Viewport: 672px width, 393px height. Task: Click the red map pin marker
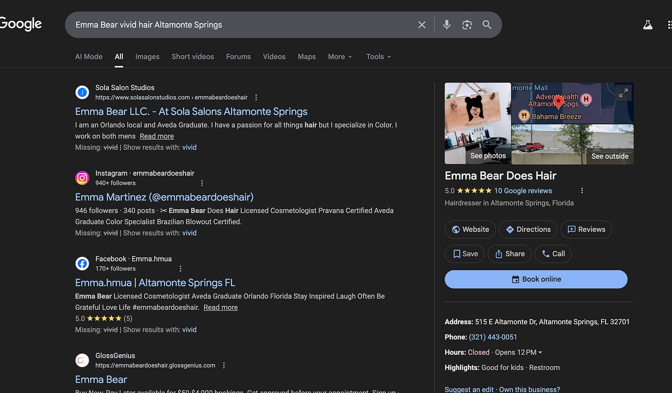pyautogui.click(x=558, y=101)
